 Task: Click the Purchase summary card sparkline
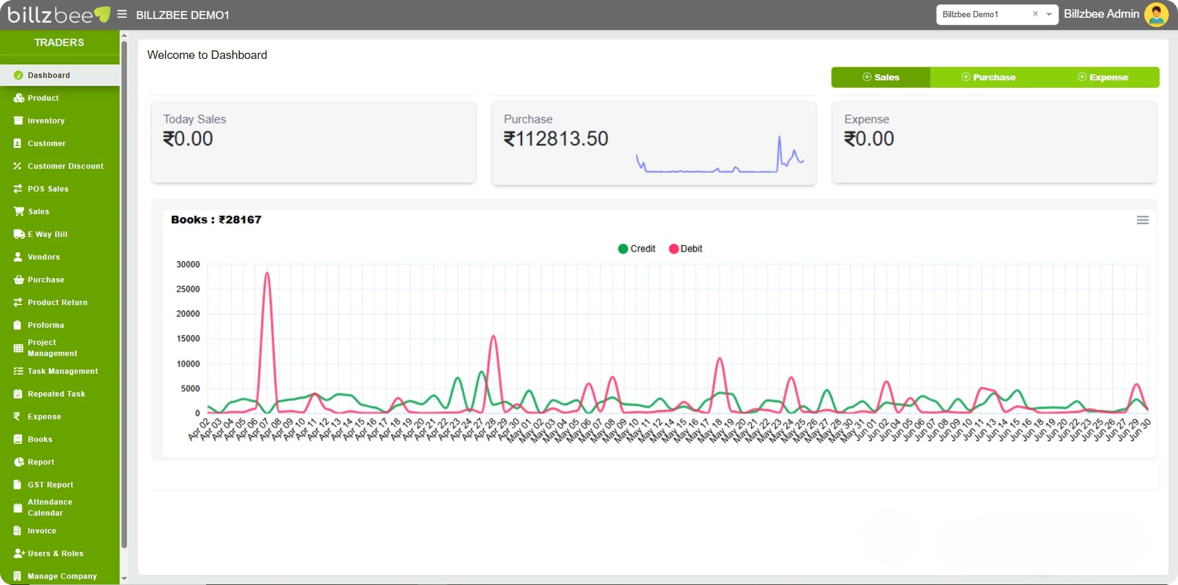[x=720, y=157]
